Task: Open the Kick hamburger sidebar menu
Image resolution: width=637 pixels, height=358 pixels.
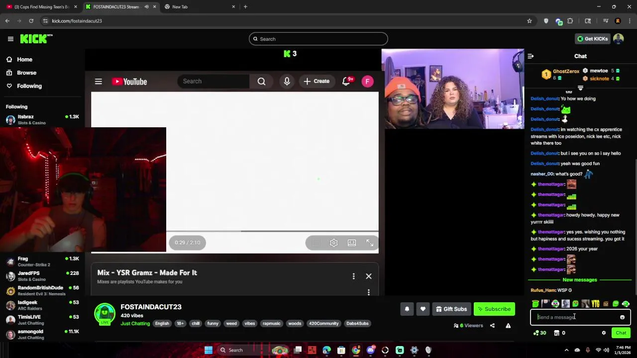Action: coord(10,39)
